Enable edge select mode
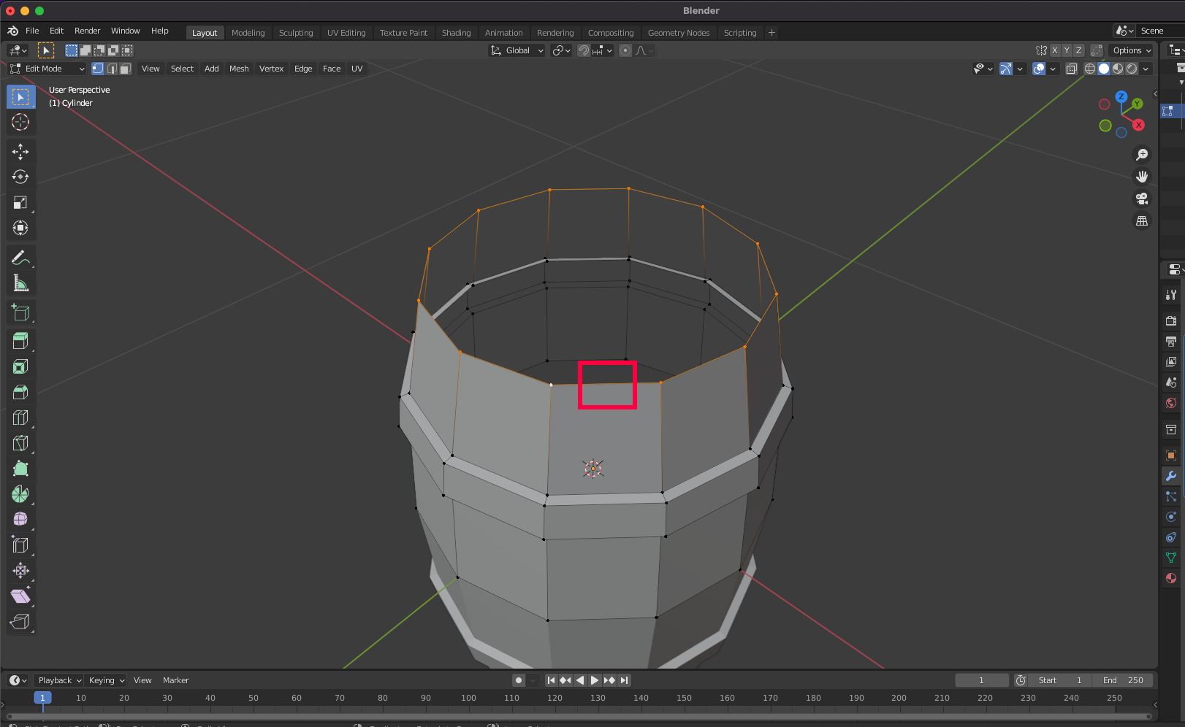 pos(112,69)
